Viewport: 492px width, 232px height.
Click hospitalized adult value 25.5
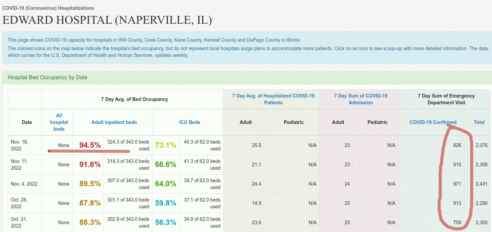coord(256,145)
